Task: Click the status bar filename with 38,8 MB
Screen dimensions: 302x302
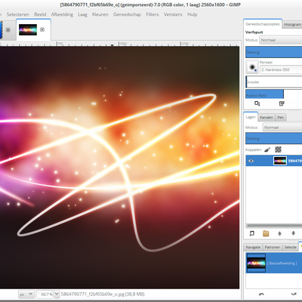Action: point(103,294)
